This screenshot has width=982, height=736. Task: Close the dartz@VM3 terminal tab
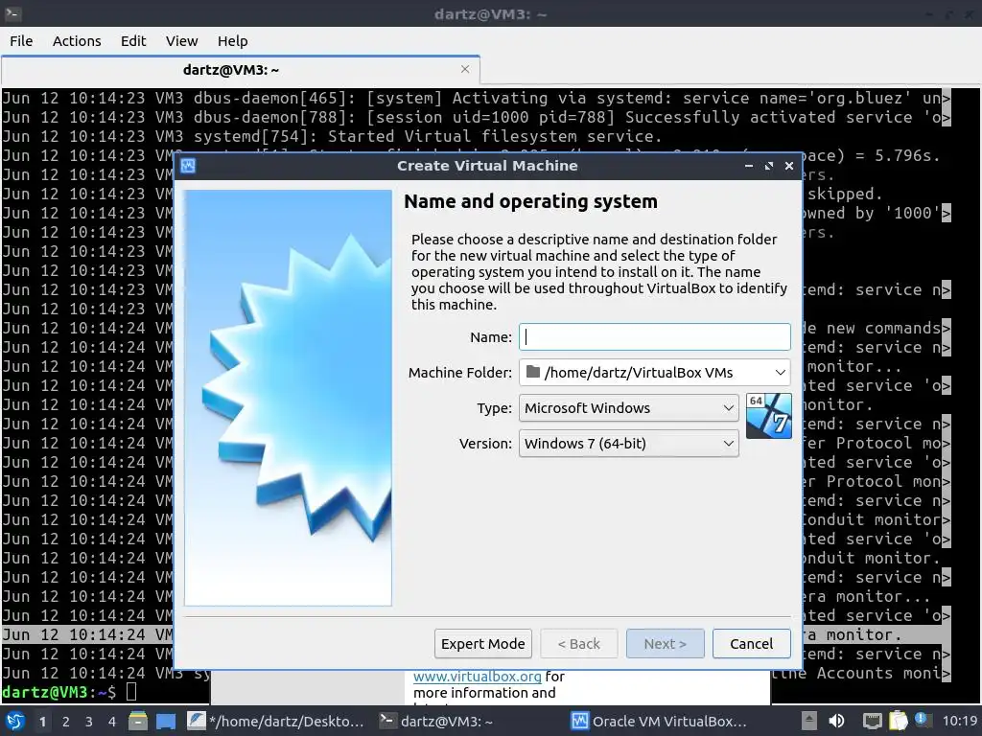[465, 69]
